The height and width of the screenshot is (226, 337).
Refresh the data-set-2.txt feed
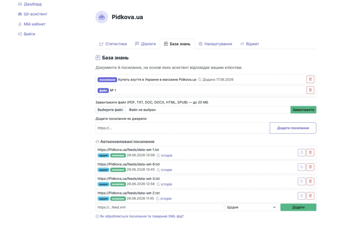pyautogui.click(x=302, y=196)
